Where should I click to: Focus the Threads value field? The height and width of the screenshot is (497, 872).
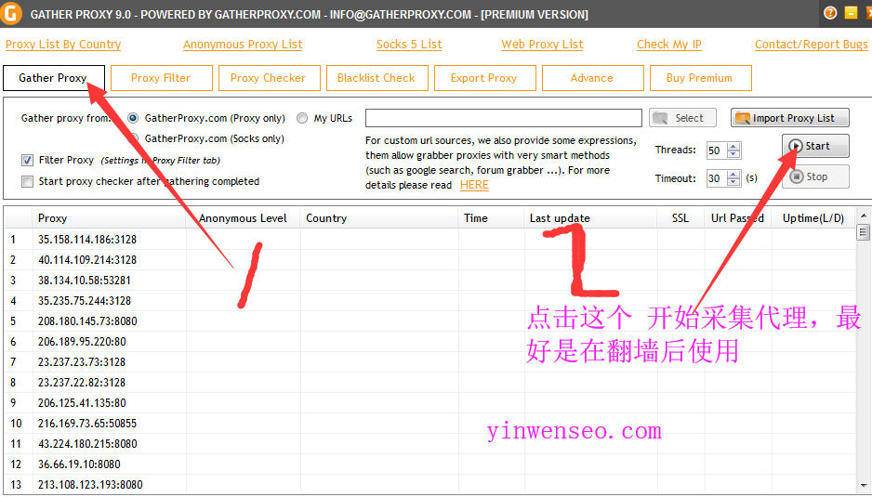click(716, 150)
